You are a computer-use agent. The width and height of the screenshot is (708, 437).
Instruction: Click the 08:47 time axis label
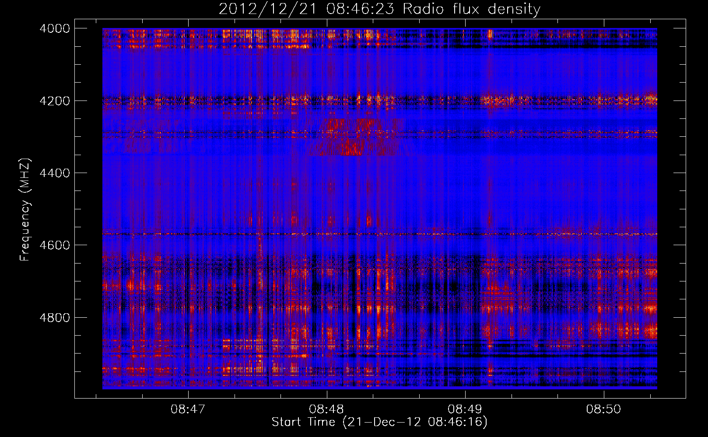coord(188,409)
